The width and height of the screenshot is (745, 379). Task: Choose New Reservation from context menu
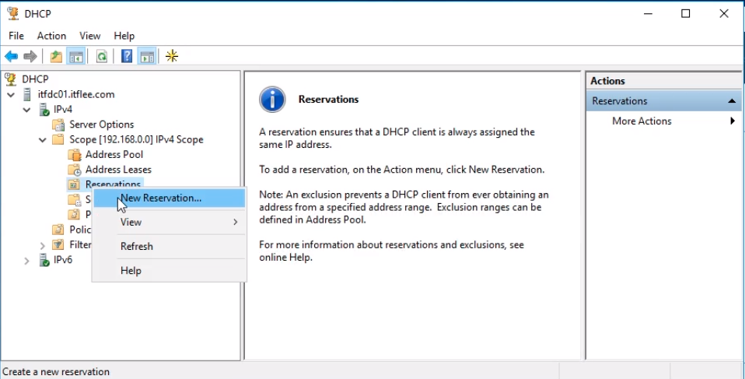(x=161, y=198)
